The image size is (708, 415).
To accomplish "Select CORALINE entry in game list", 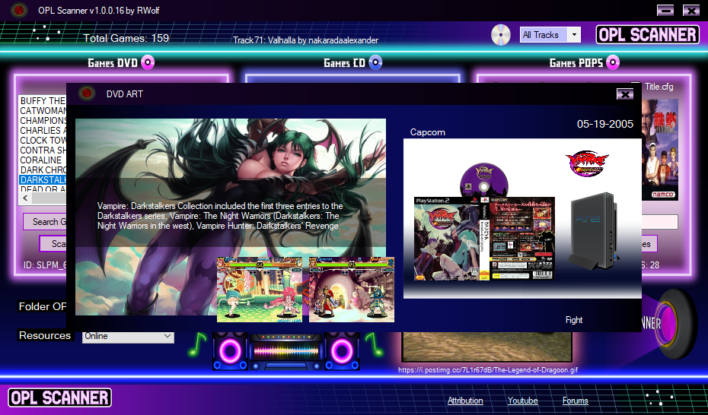I will [43, 160].
